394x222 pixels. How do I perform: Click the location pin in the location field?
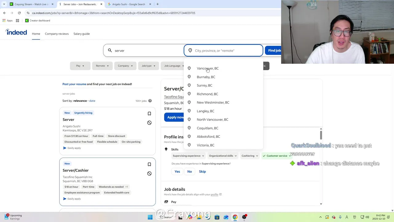(x=190, y=51)
